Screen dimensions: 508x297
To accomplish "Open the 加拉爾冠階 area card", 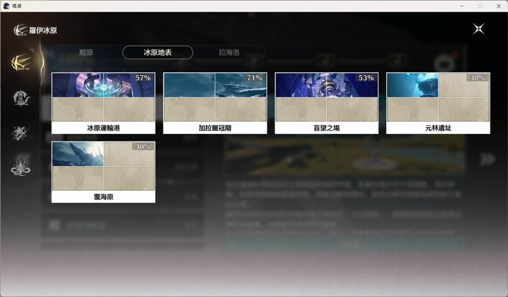I will tap(215, 104).
